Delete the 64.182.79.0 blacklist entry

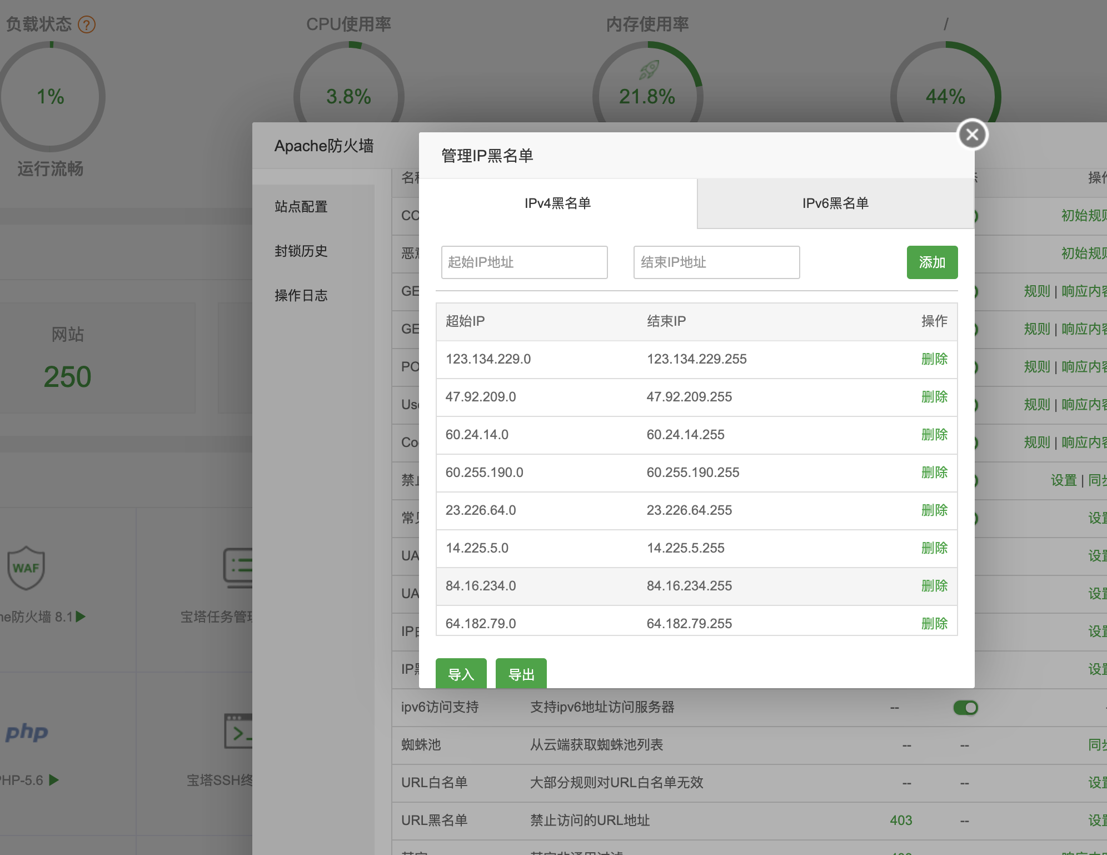(934, 624)
